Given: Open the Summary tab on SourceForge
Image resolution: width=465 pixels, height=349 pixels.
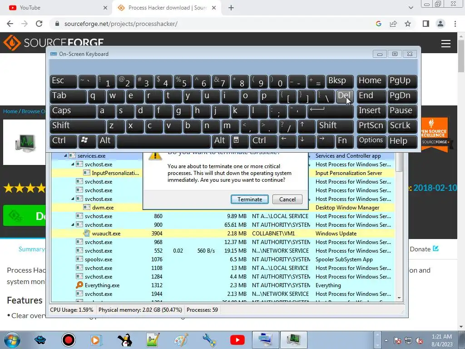Looking at the screenshot, I should pyautogui.click(x=31, y=249).
